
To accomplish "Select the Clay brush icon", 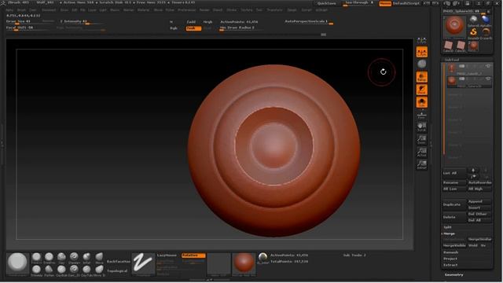I will (x=61, y=257).
